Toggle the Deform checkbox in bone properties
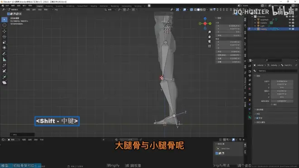299x168 pixels. pos(257,118)
